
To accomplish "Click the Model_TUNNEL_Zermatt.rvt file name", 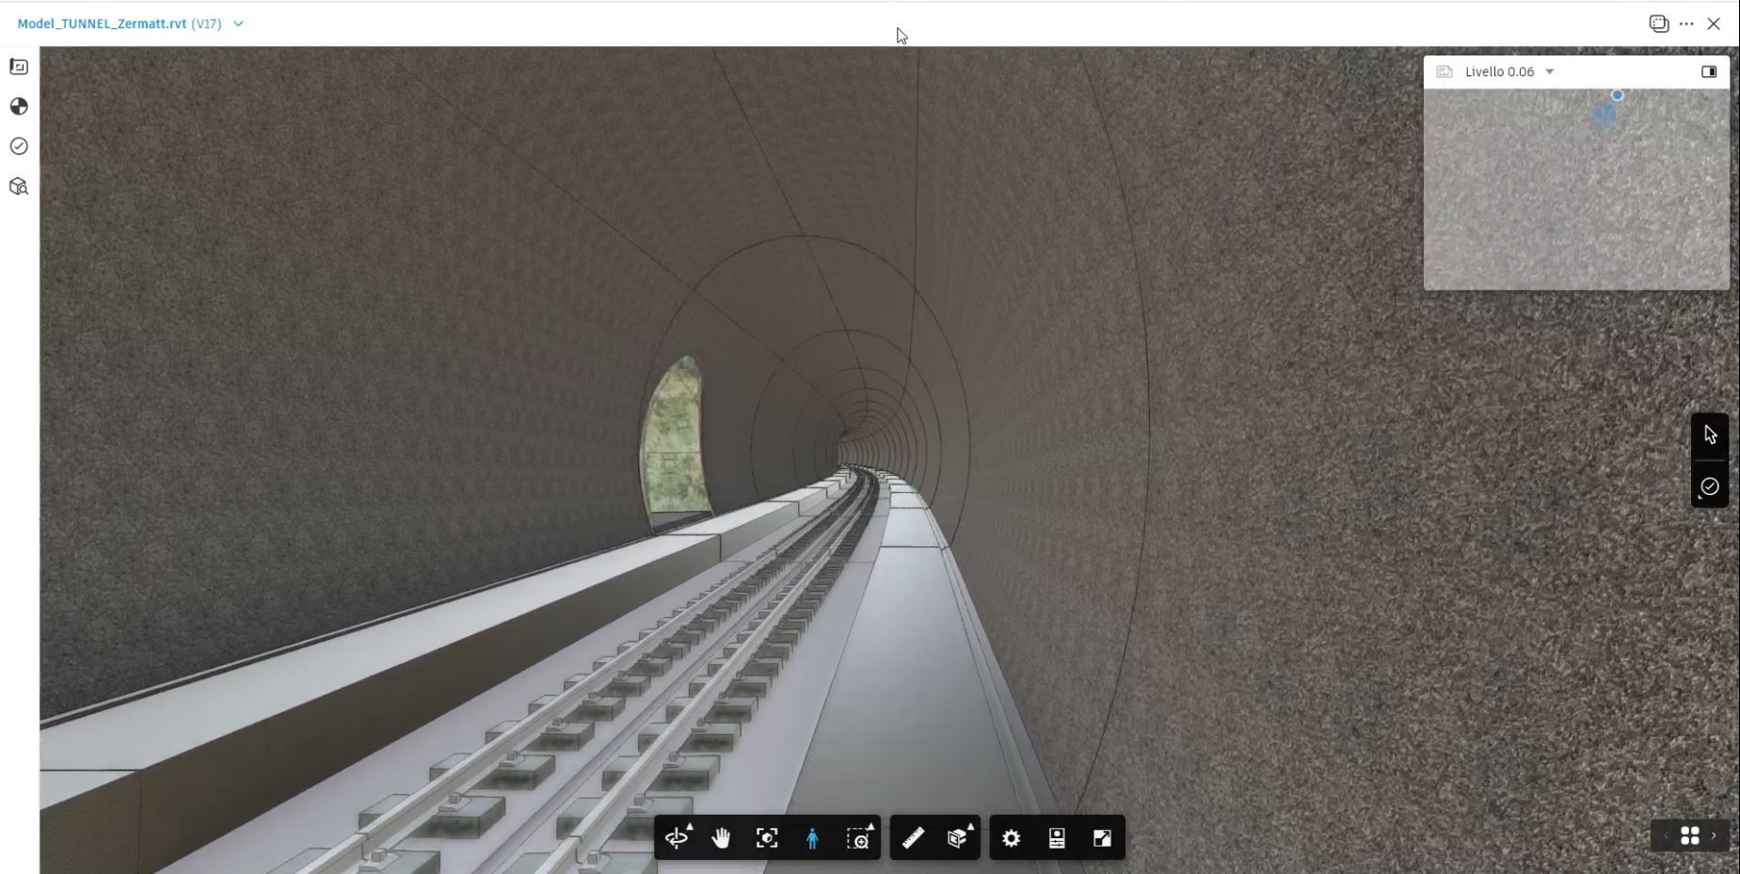I will coord(102,24).
